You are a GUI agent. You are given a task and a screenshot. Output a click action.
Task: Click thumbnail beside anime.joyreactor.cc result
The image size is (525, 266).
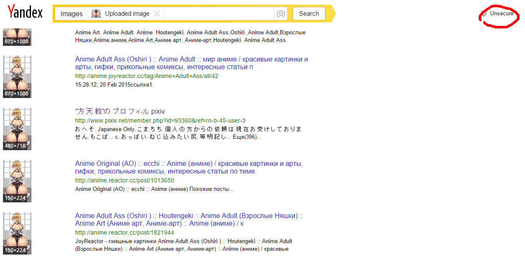click(17, 76)
